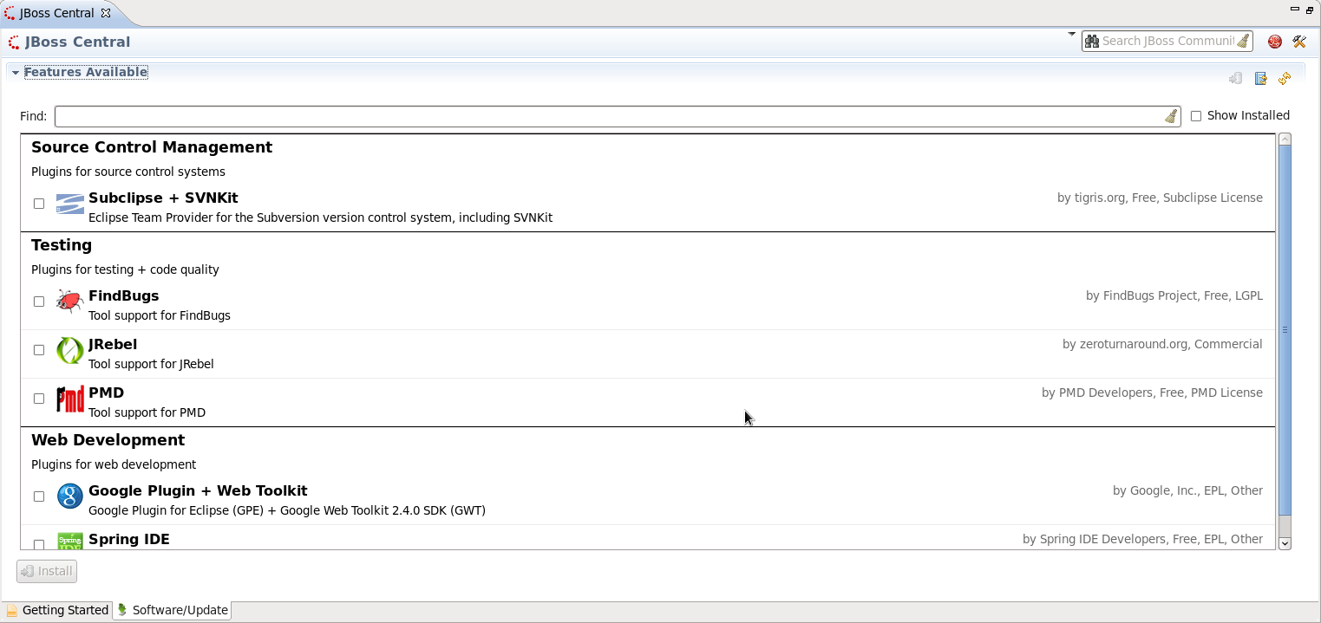
Task: Click the Google Plugin + Web Toolkit title
Action: pos(198,490)
